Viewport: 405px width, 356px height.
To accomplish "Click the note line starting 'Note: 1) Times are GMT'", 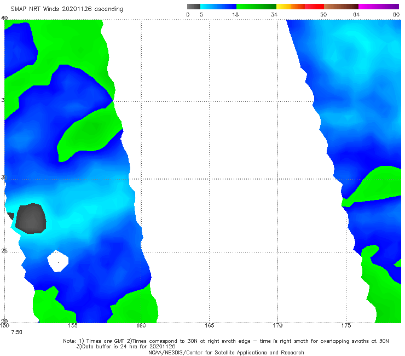I will coord(225,341).
